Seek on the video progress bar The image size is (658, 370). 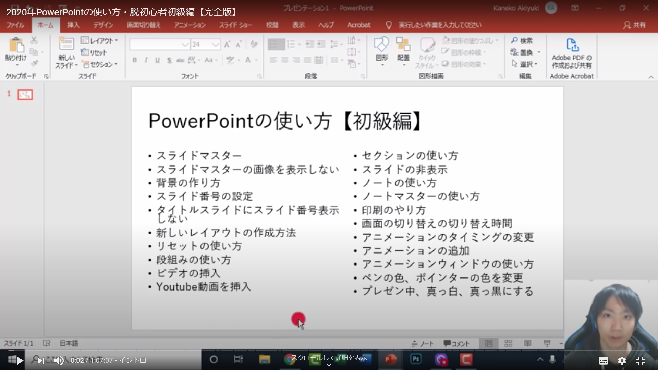pyautogui.click(x=329, y=351)
